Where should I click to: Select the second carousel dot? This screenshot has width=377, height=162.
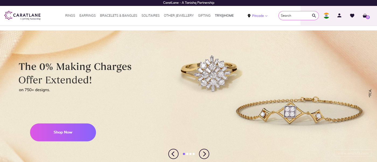(187, 154)
